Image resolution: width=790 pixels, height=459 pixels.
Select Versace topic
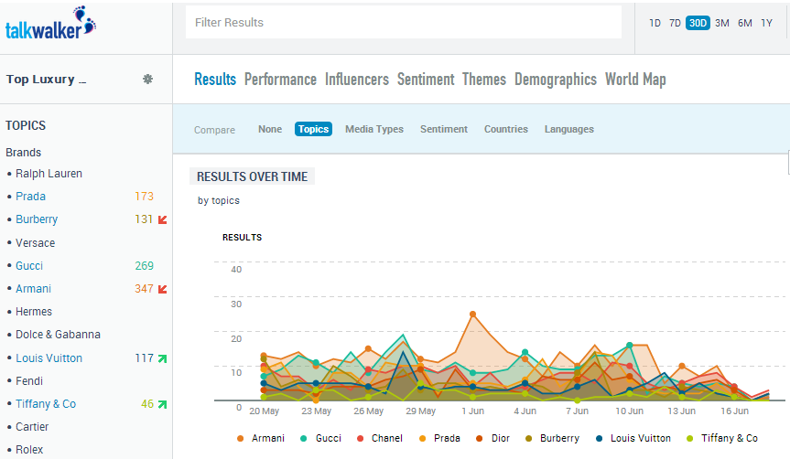[36, 243]
